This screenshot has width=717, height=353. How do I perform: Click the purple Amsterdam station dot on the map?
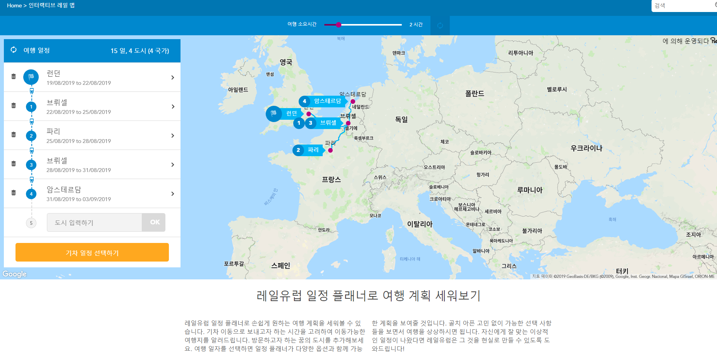(x=353, y=102)
